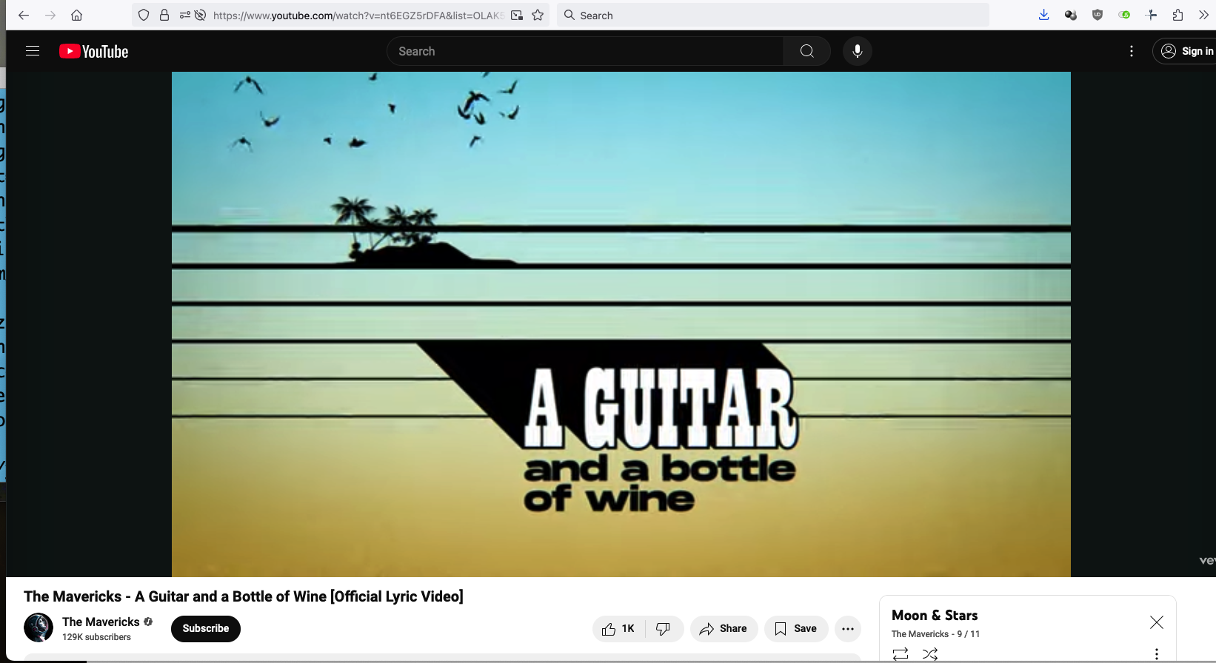Open the browser home page
The image size is (1216, 663).
tap(76, 15)
